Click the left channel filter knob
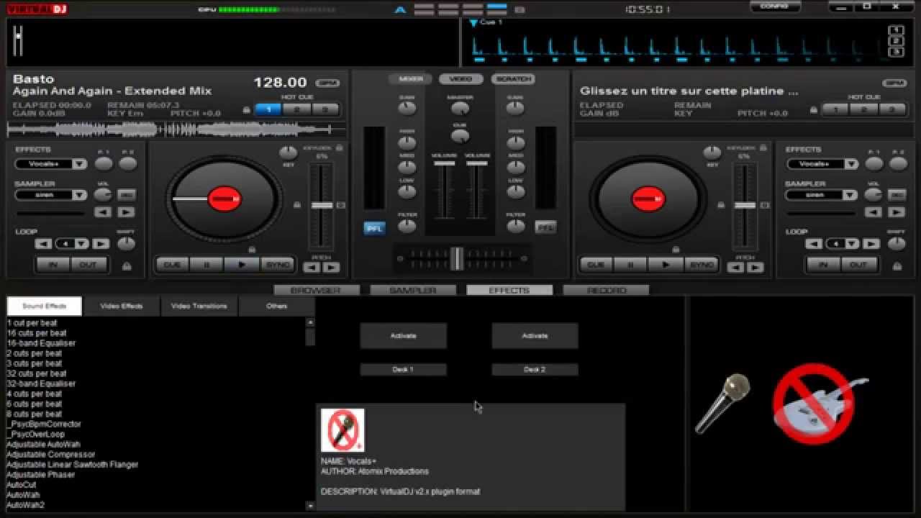 407,226
